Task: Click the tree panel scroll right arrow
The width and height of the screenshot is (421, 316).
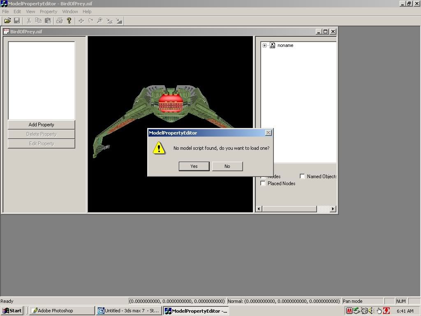Action: coord(333,209)
